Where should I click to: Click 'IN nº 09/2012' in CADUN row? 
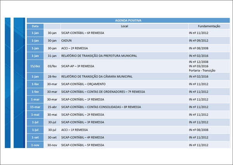point(198,40)
